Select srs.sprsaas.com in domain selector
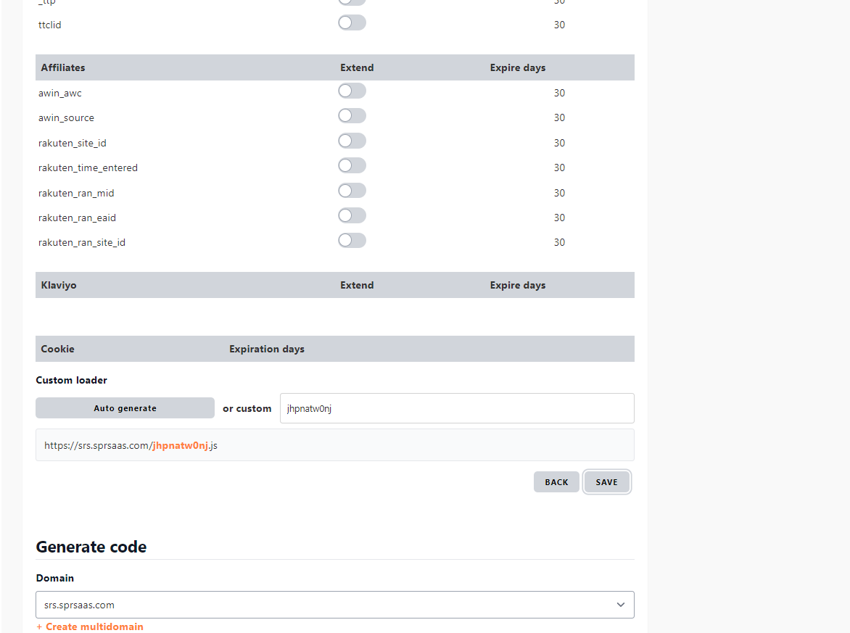Viewport: 850px width, 633px height. click(335, 604)
